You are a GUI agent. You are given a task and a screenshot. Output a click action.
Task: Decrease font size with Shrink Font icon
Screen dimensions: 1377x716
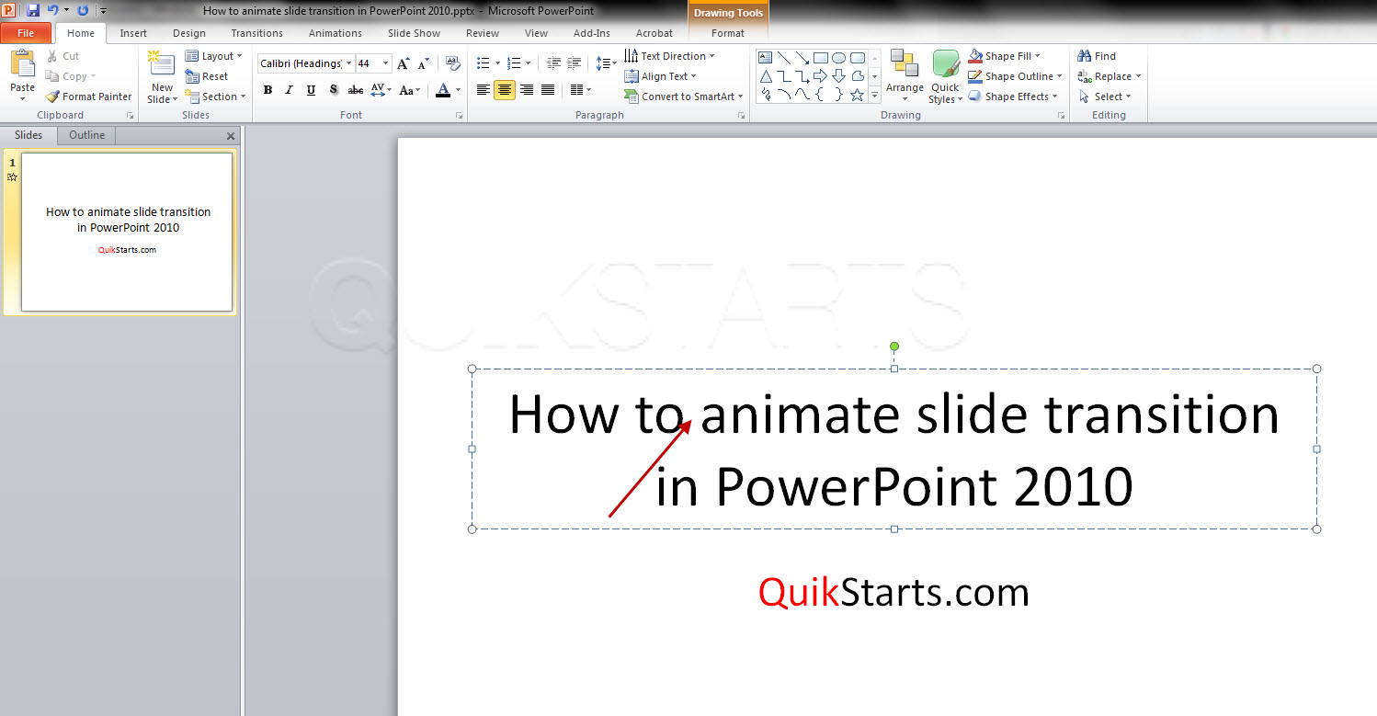[424, 63]
